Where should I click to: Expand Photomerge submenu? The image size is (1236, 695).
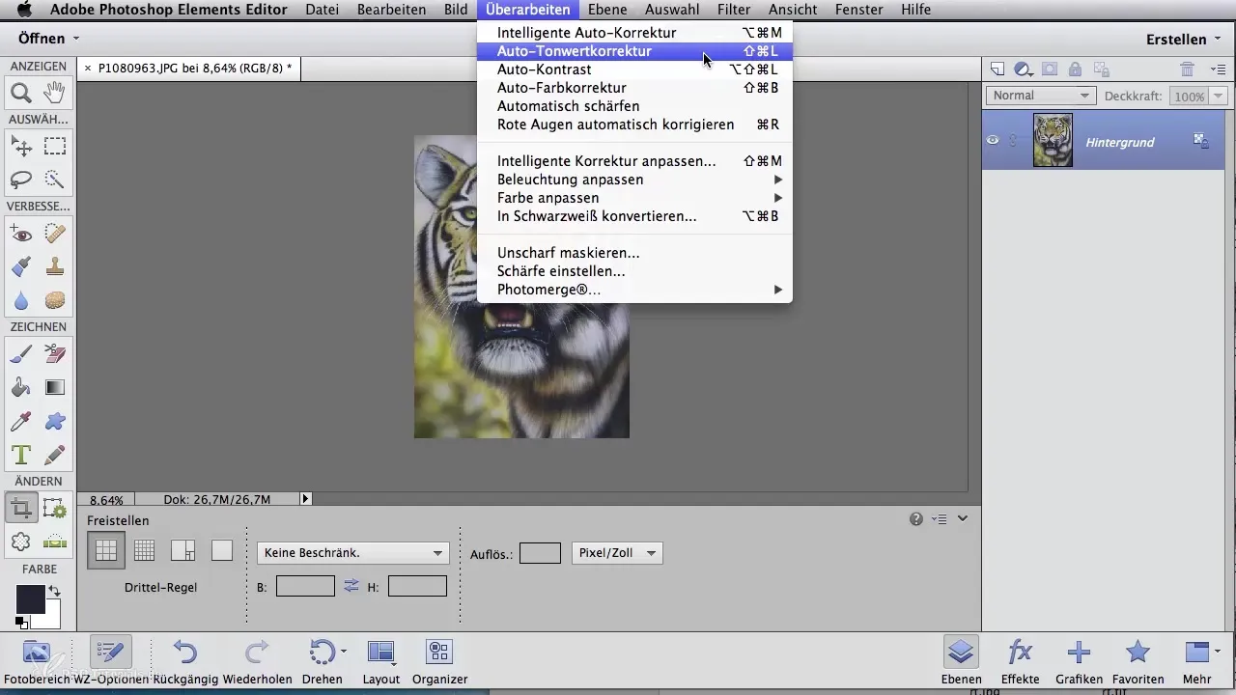pos(634,290)
